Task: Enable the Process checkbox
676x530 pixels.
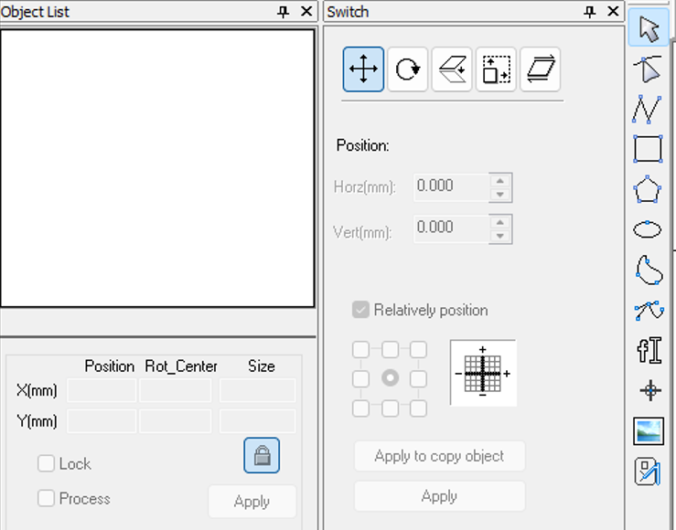Action: pos(46,498)
